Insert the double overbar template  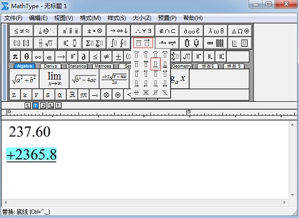click(146, 64)
